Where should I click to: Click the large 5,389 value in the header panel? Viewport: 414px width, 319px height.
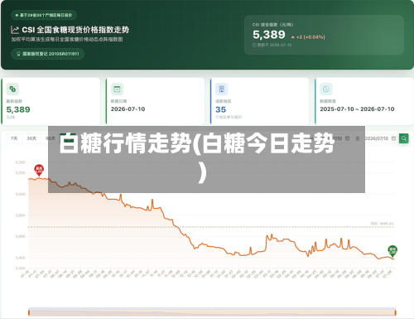[x=269, y=35]
